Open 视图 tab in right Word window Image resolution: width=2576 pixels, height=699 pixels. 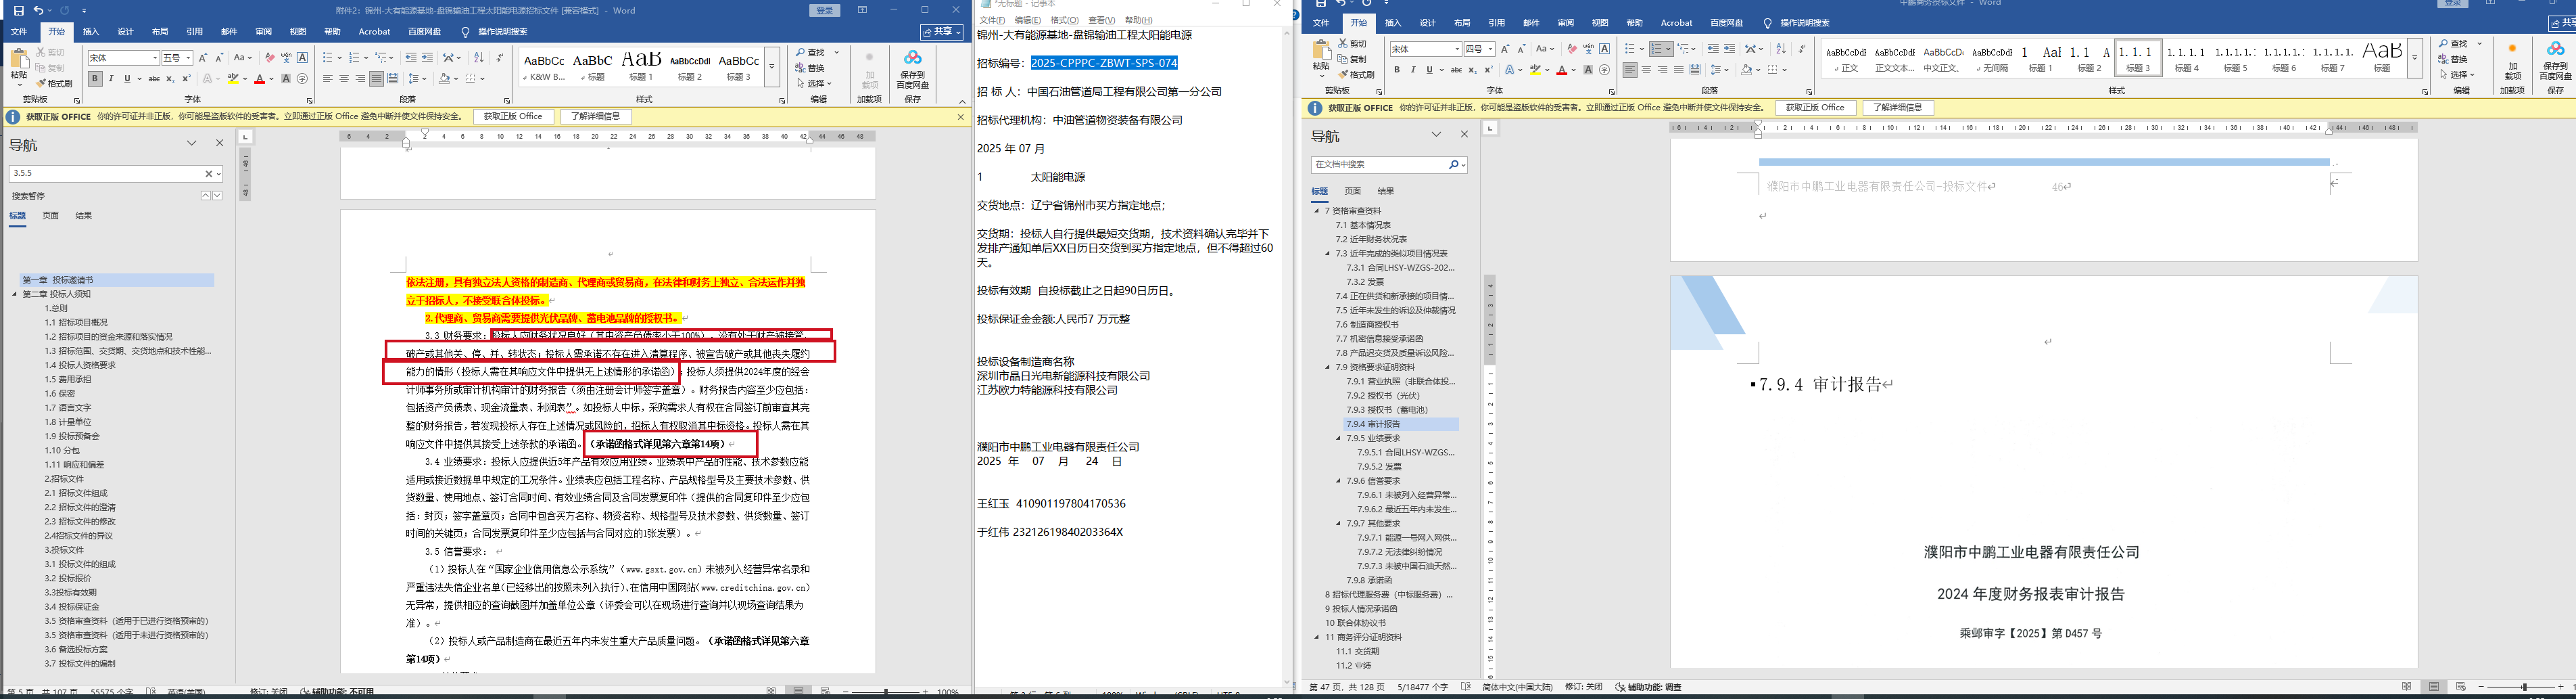tap(1600, 23)
